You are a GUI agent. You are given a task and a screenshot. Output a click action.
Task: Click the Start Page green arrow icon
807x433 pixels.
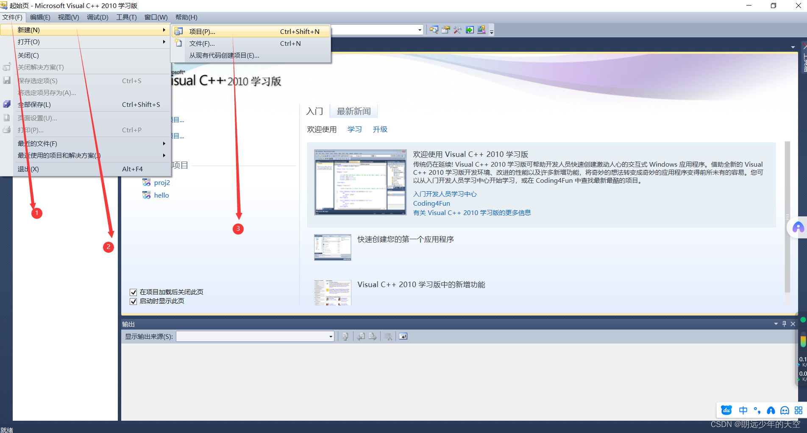pyautogui.click(x=470, y=30)
